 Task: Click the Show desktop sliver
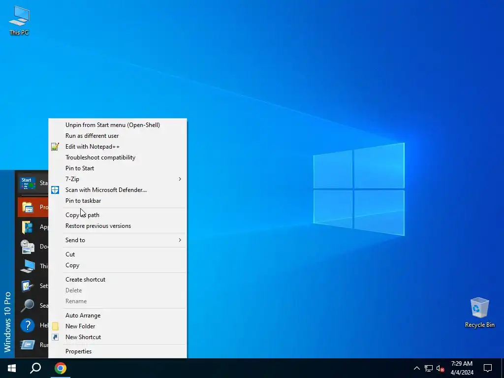tap(503, 368)
